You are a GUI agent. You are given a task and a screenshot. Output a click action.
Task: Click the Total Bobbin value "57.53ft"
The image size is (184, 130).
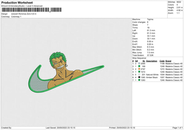click(x=150, y=55)
